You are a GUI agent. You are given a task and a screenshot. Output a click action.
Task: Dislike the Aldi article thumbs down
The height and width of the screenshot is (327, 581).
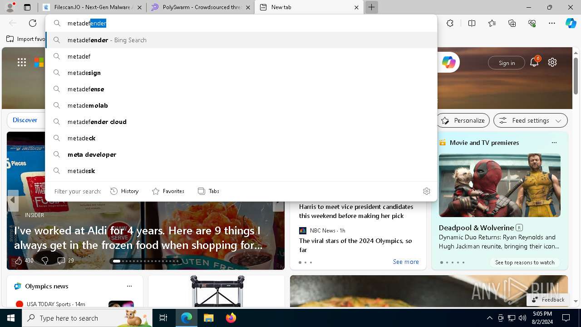[x=45, y=261]
